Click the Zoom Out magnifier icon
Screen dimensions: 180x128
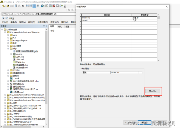[72, 10]
